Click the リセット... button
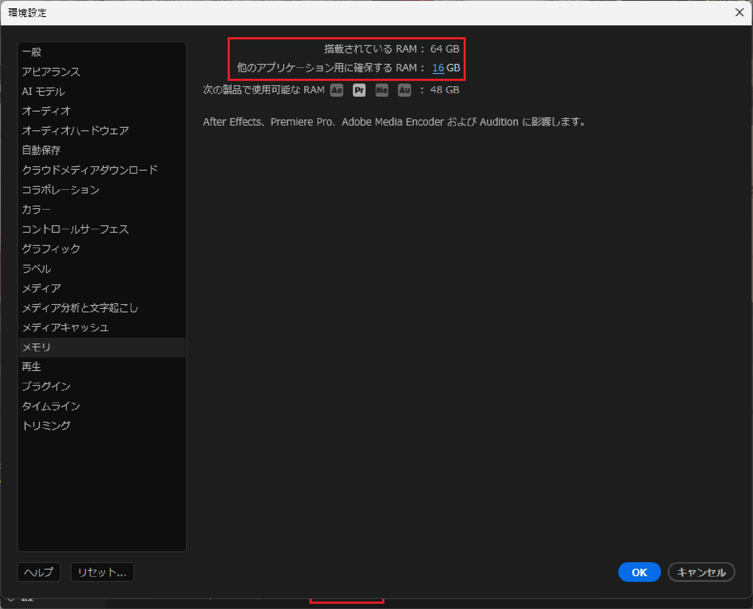 tap(102, 572)
